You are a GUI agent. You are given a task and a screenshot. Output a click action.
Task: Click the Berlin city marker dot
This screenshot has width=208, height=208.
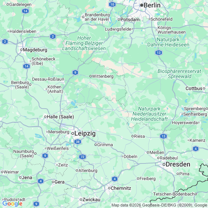(141, 5)
